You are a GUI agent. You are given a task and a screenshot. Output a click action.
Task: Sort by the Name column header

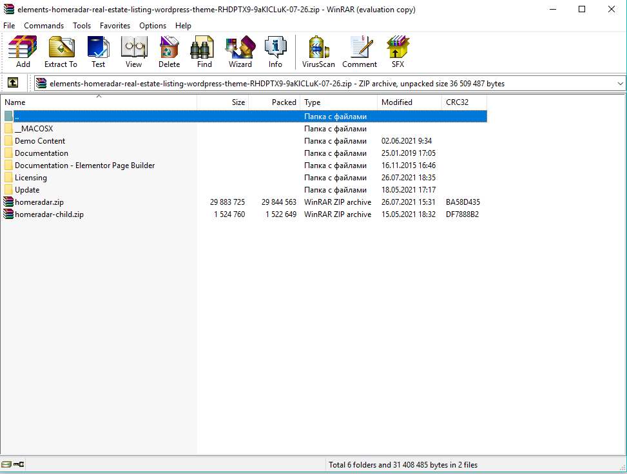click(x=99, y=102)
